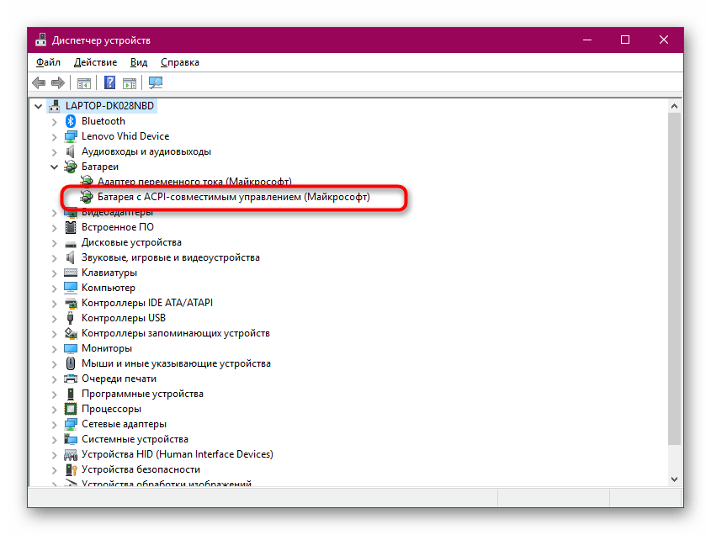Open the Файл menu
This screenshot has height=535, width=711.
(x=48, y=62)
